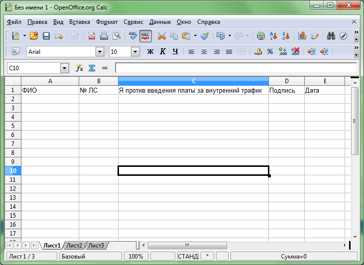Expand the font size dropdown
The width and height of the screenshot is (364, 265).
coord(135,51)
